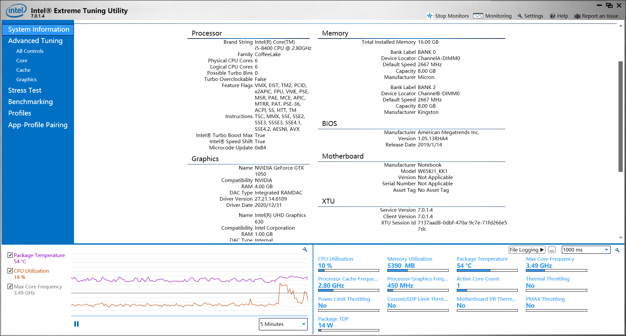Click the NVIDIA GeForce GTX 1050 name
Viewport: 626px width, 336px height.
[x=279, y=171]
